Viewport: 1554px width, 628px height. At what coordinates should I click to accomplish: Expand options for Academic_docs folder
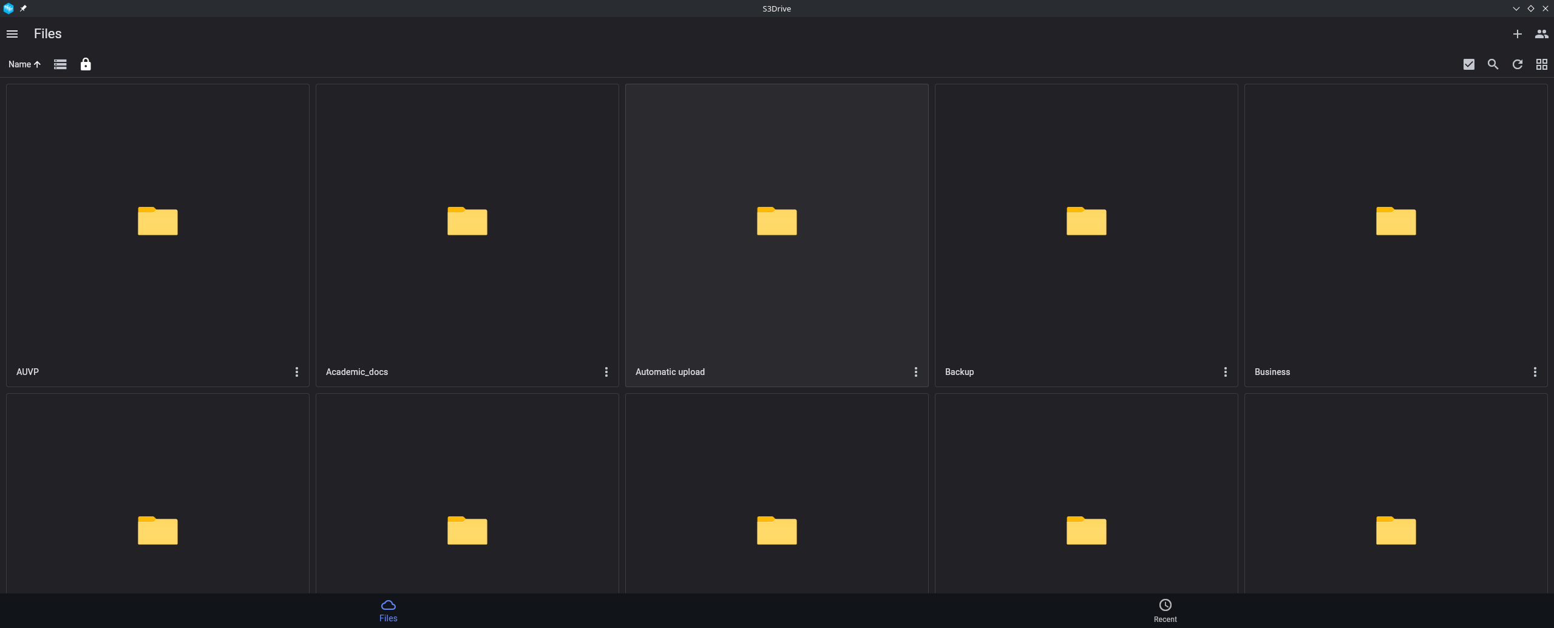tap(606, 372)
